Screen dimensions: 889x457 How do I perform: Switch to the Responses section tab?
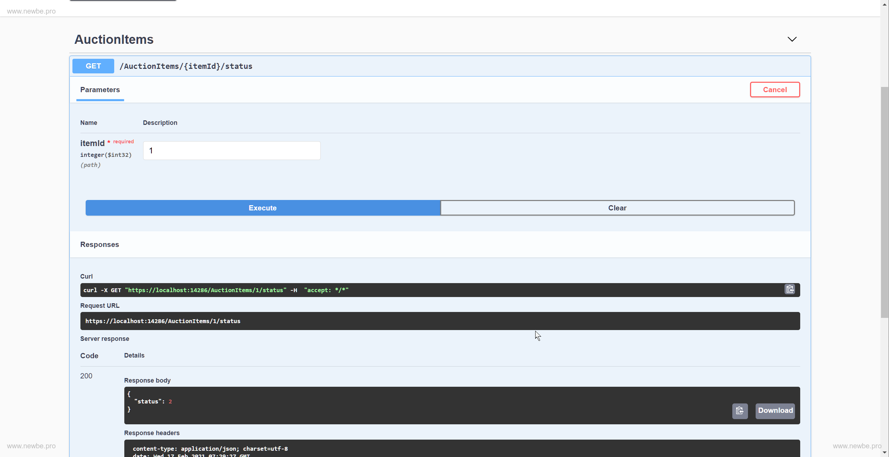click(100, 244)
